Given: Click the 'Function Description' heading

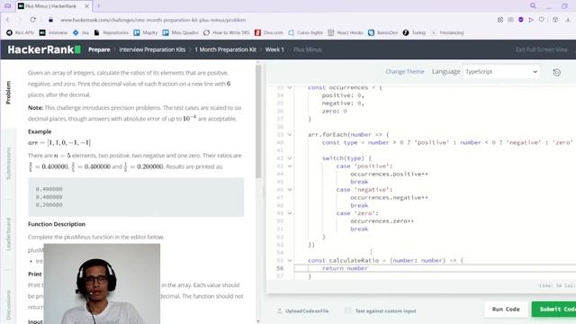Looking at the screenshot, I should (x=57, y=224).
